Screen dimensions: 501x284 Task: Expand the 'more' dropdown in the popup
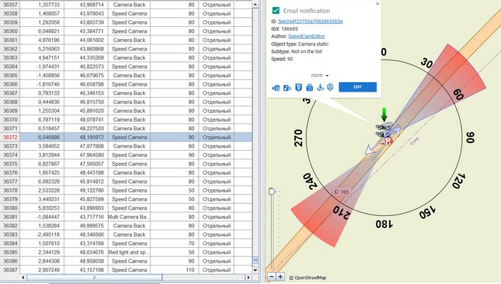(x=320, y=76)
